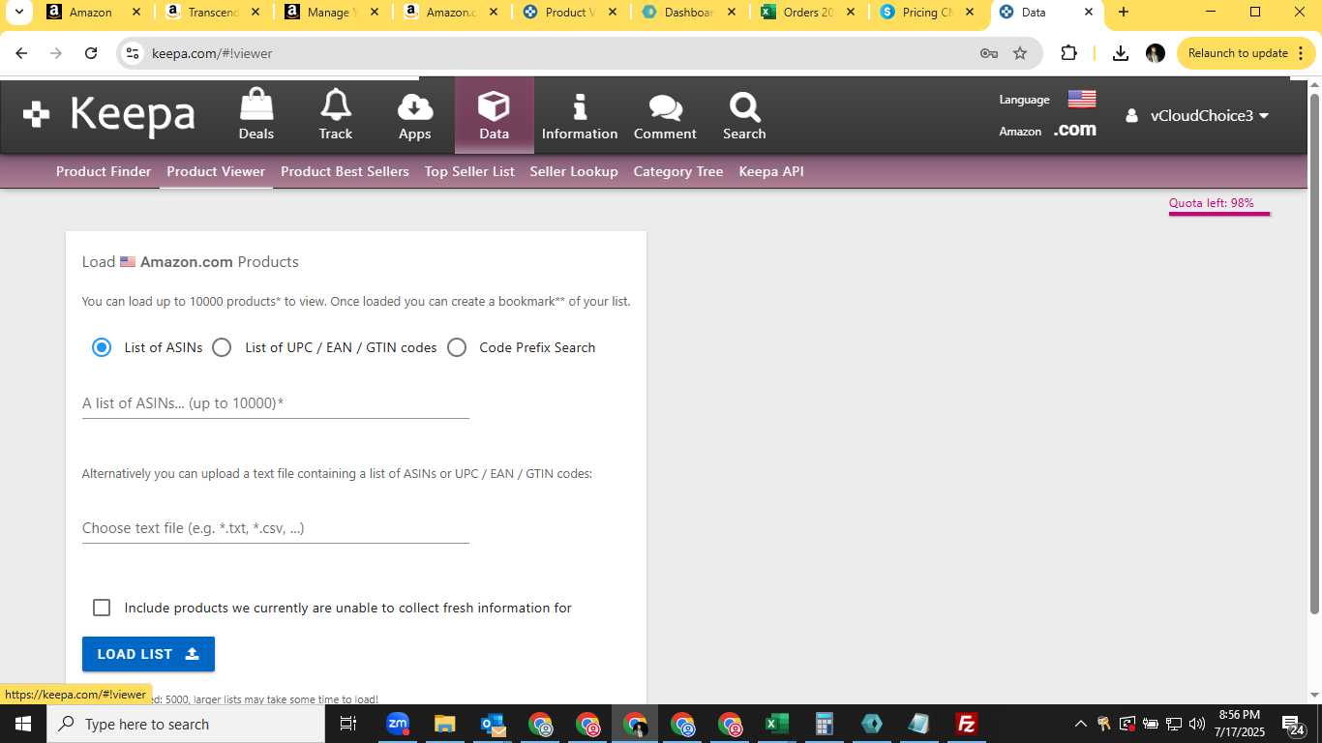This screenshot has width=1322, height=743.
Task: Open the Chrome extensions puzzle icon
Action: pos(1068,53)
